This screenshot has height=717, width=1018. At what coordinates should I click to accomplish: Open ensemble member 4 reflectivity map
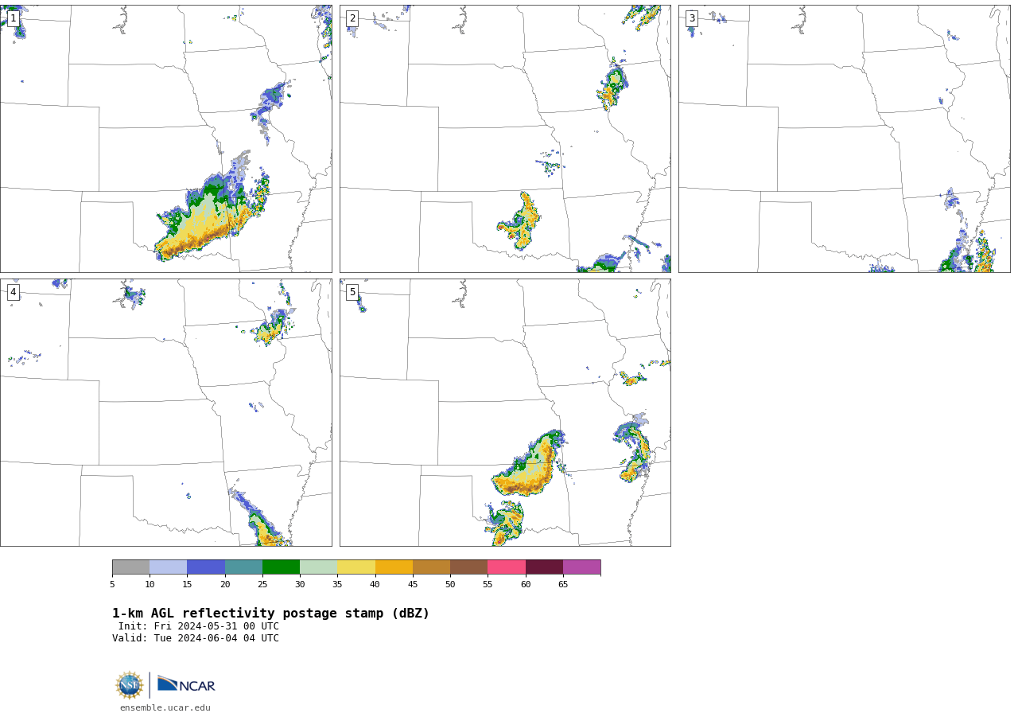[x=165, y=412]
